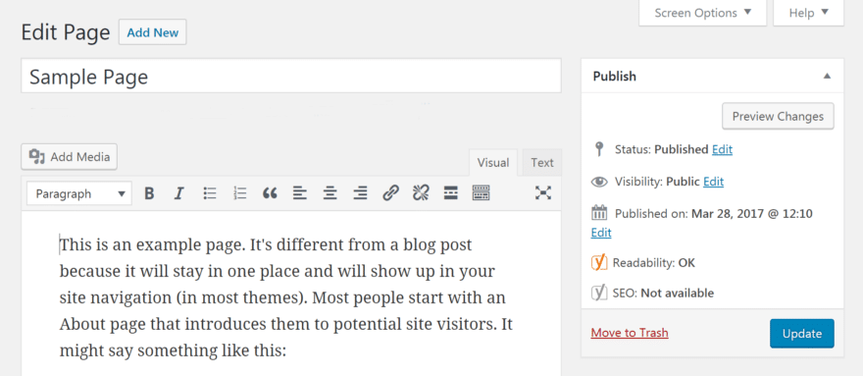Image resolution: width=863 pixels, height=376 pixels.
Task: Insert a numbered list
Action: point(240,193)
